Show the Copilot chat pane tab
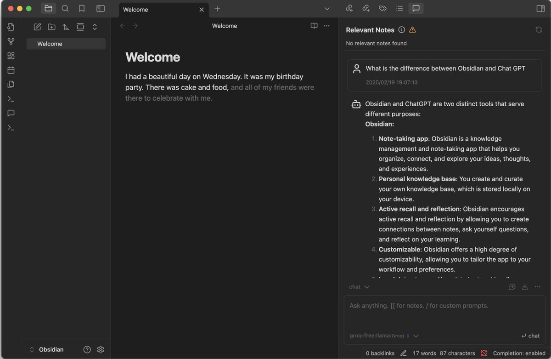The image size is (551, 359). (x=416, y=8)
